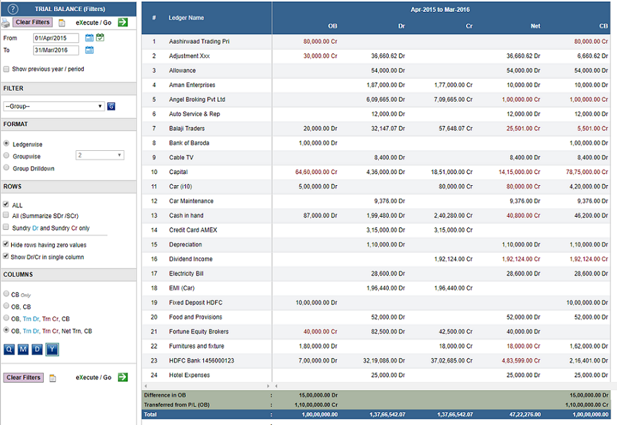Enable Show previous year / period checkbox
Image resolution: width=617 pixels, height=425 pixels.
pyautogui.click(x=7, y=69)
